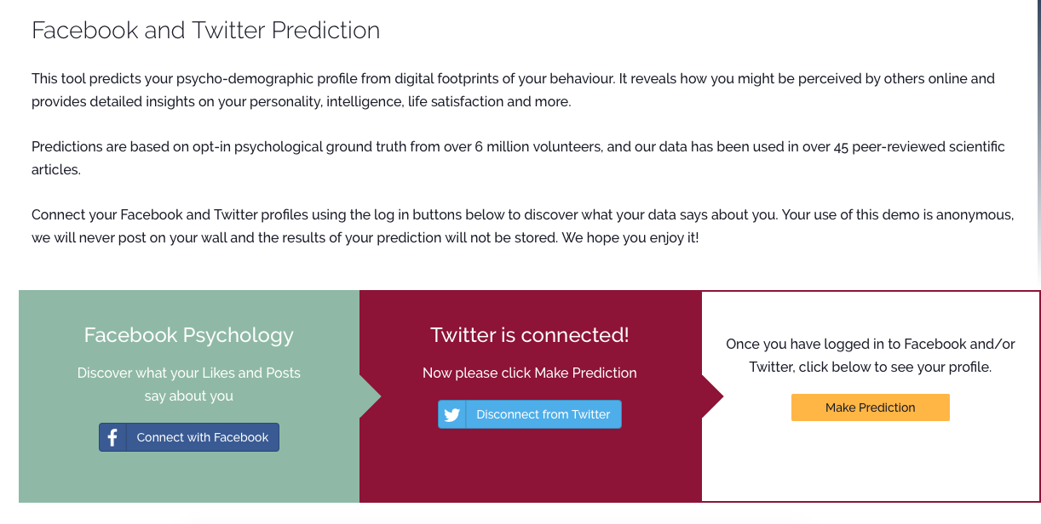Screen dimensions: 1041x524
Task: Click the green arrow pointing to the Twitter panel
Action: coord(370,396)
